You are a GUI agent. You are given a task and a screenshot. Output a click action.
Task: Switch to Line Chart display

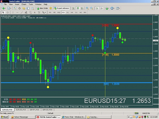click(x=82, y=8)
